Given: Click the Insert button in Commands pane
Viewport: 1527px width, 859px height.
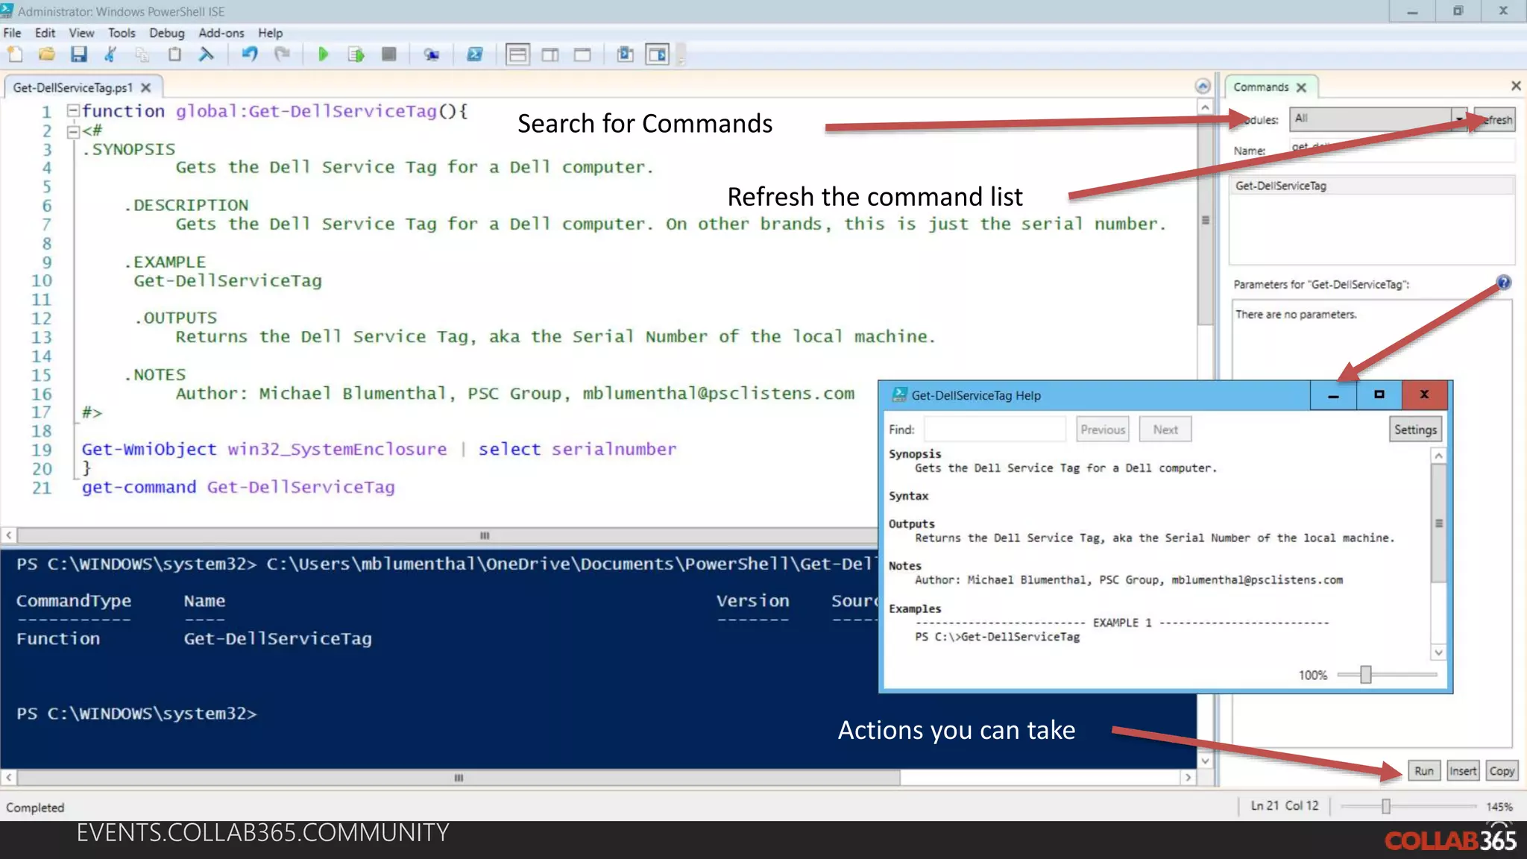Looking at the screenshot, I should coord(1463,771).
